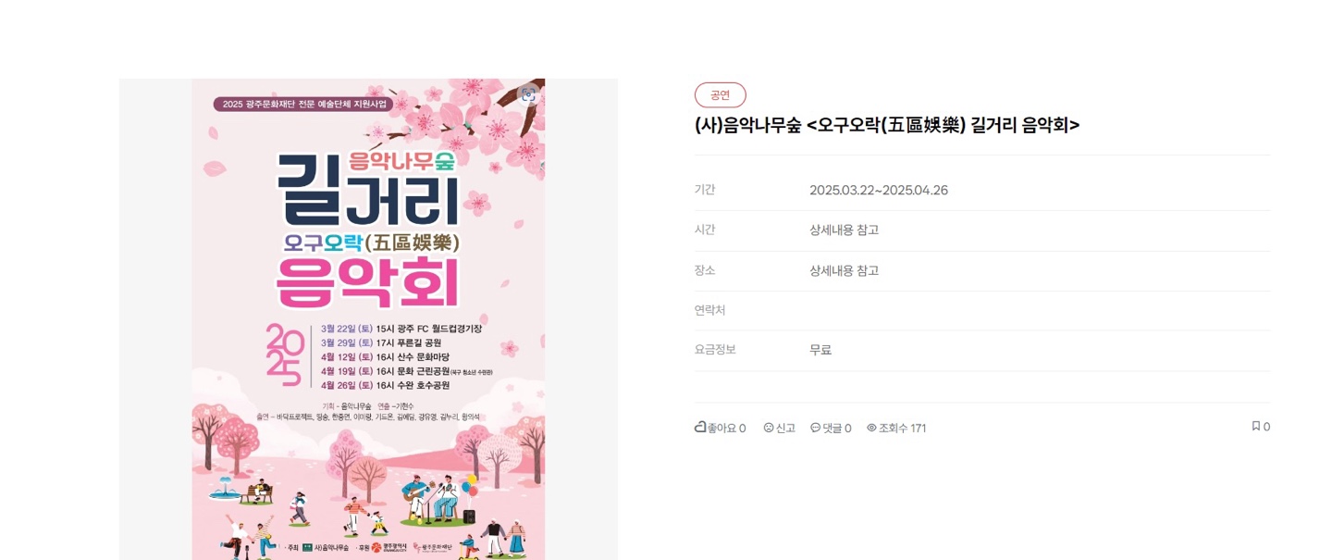This screenshot has width=1332, height=560.
Task: Click the 조회수 eye icon
Action: tap(871, 428)
